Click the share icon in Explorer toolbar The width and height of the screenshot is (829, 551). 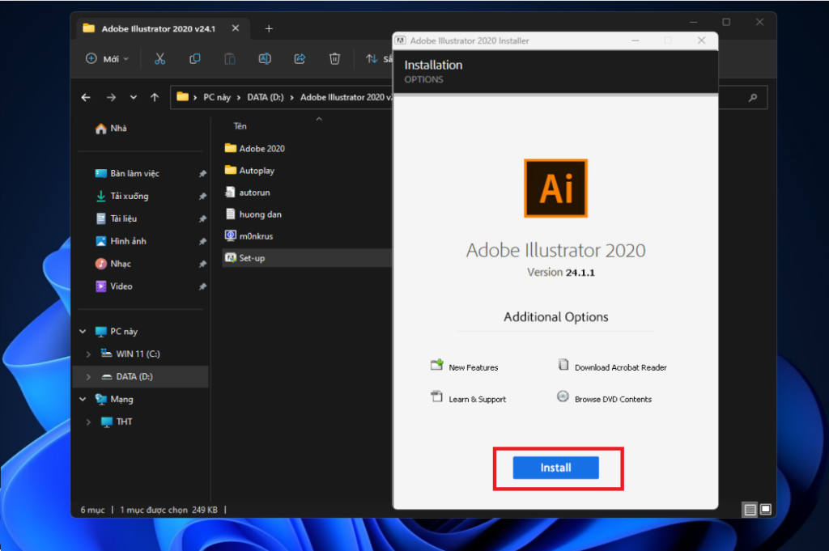[x=300, y=58]
